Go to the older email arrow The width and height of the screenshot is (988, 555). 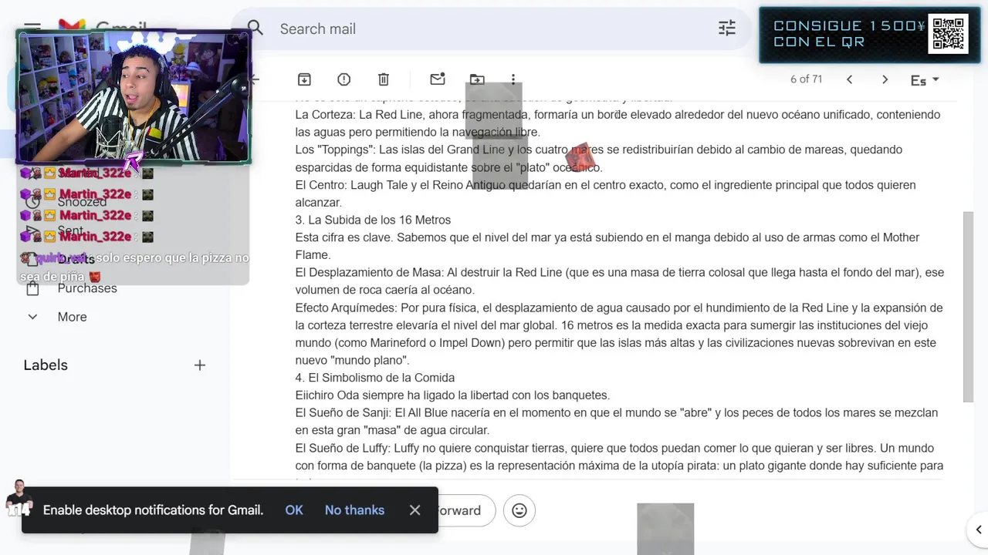point(885,79)
